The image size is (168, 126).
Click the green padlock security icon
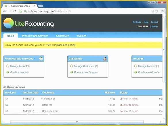pyautogui.click(x=20, y=11)
